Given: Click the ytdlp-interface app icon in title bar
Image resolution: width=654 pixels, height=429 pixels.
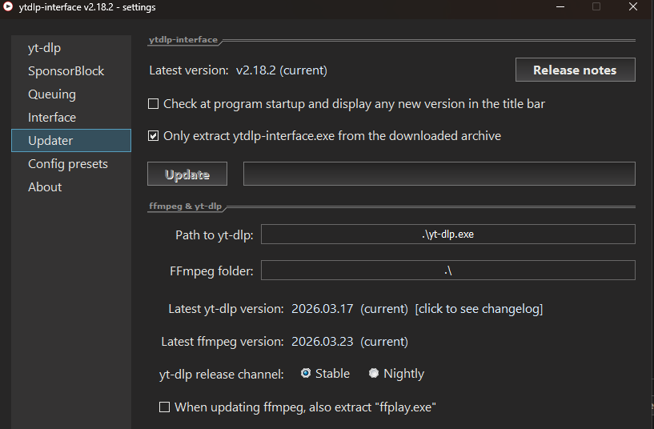Looking at the screenshot, I should pos(7,6).
